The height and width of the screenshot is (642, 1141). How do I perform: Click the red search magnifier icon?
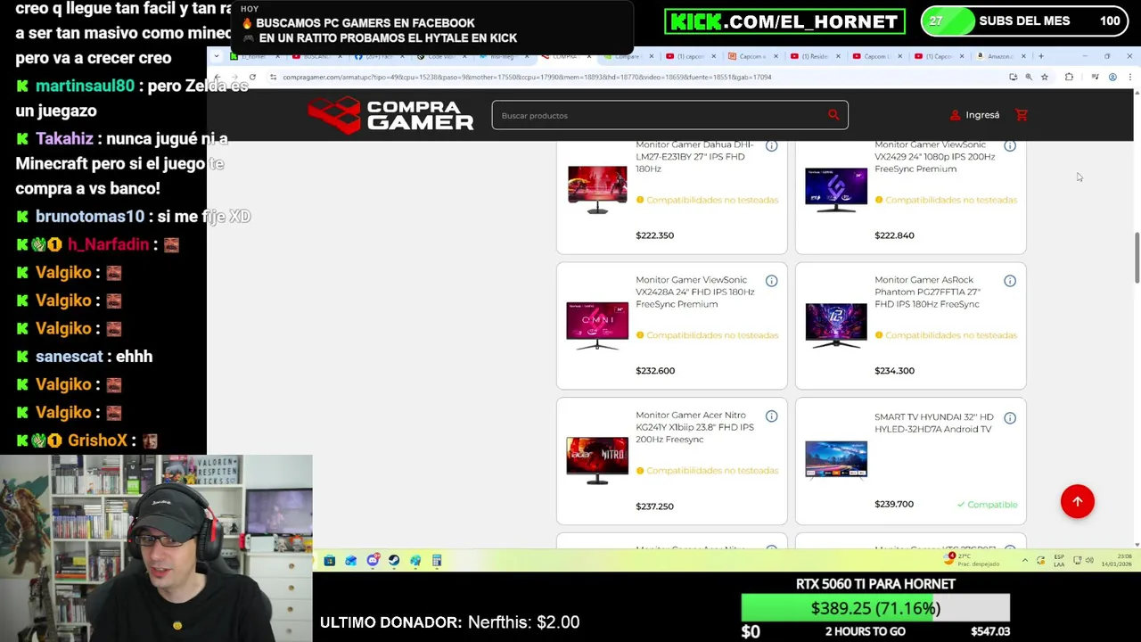point(833,115)
